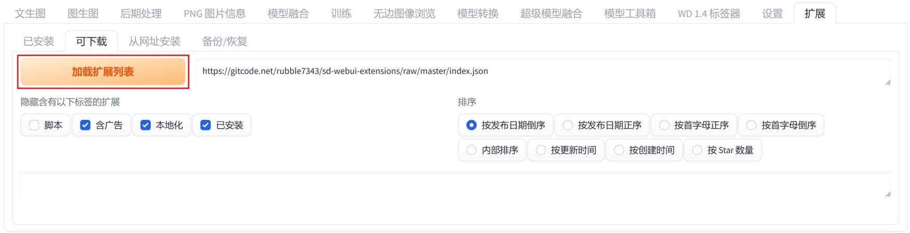Open the 备份/恢复 sub-tab
Image resolution: width=910 pixels, height=233 pixels.
click(225, 42)
